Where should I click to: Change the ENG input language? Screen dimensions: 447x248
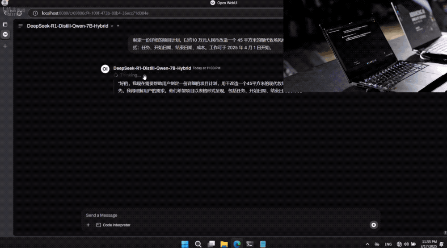pos(388,244)
